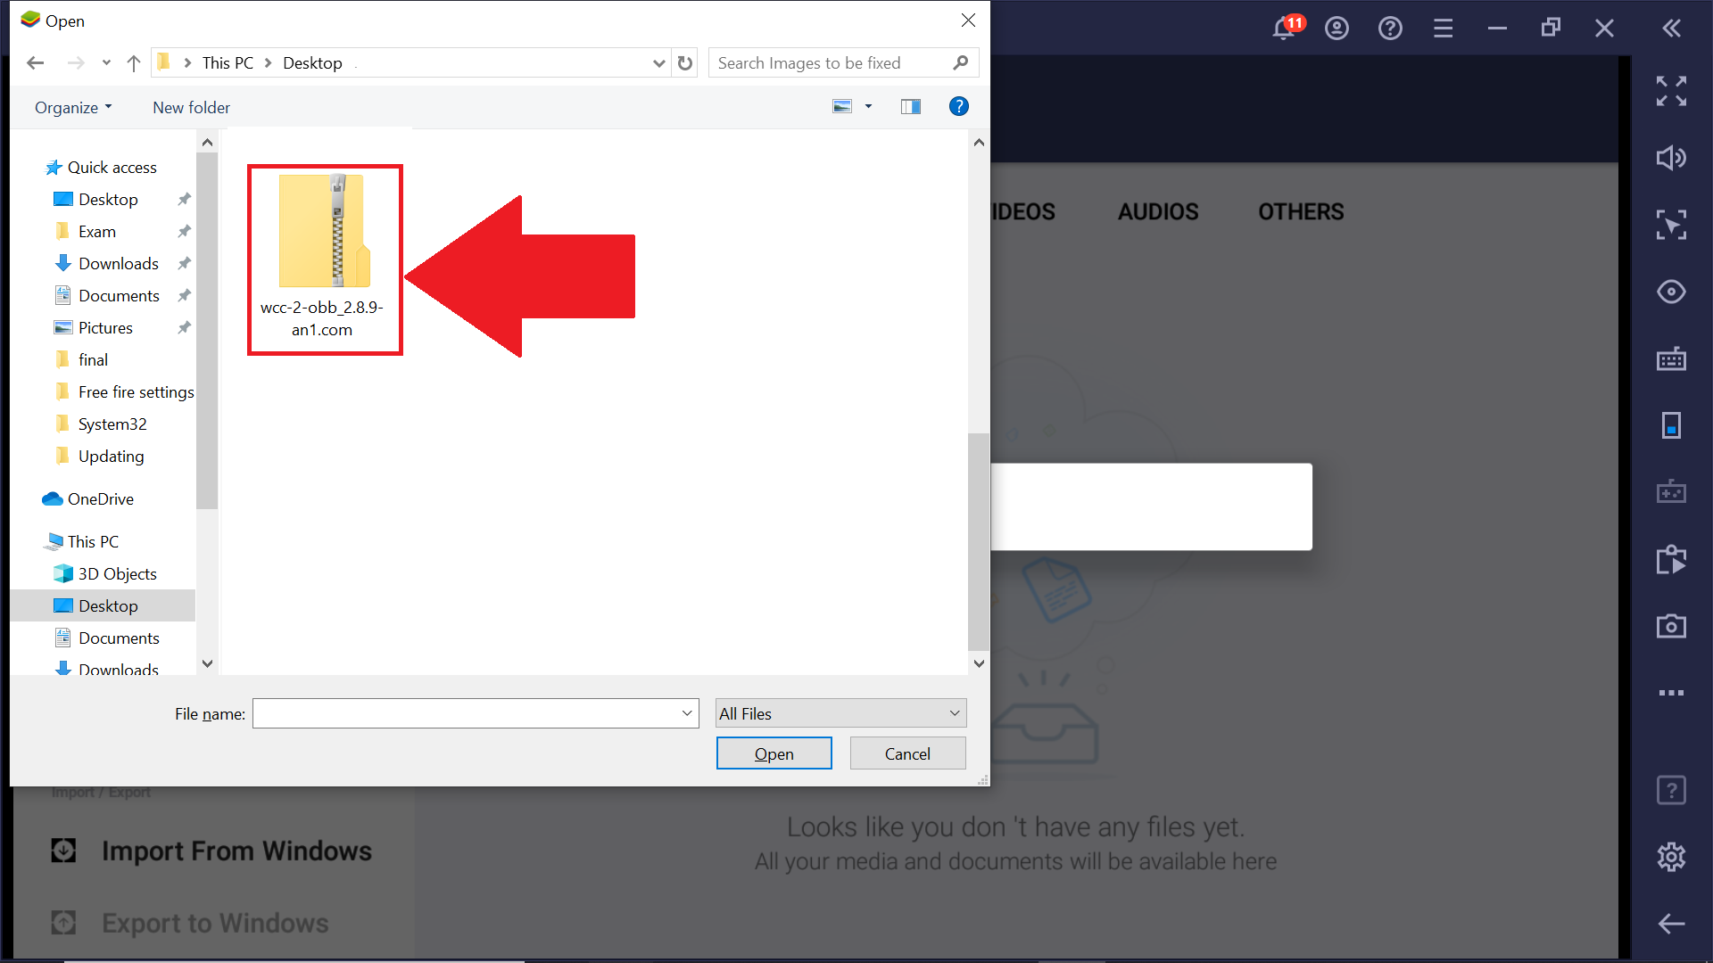This screenshot has height=963, width=1713.
Task: Click the help question mark icon
Action: tap(959, 106)
